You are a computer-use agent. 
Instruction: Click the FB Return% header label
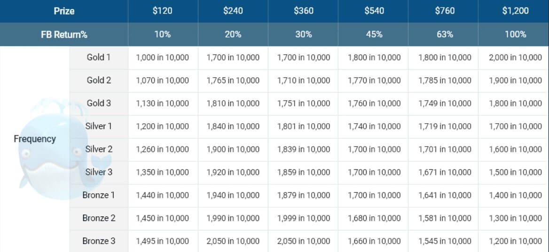[64, 34]
